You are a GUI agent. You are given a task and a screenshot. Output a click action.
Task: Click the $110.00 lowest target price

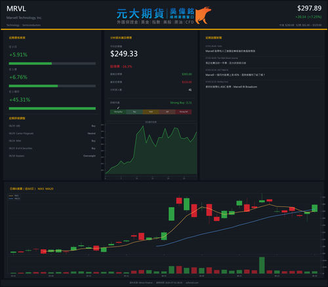click(187, 82)
